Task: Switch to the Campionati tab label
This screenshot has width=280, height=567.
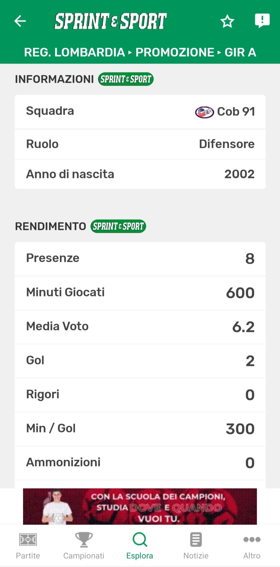Action: (x=84, y=555)
